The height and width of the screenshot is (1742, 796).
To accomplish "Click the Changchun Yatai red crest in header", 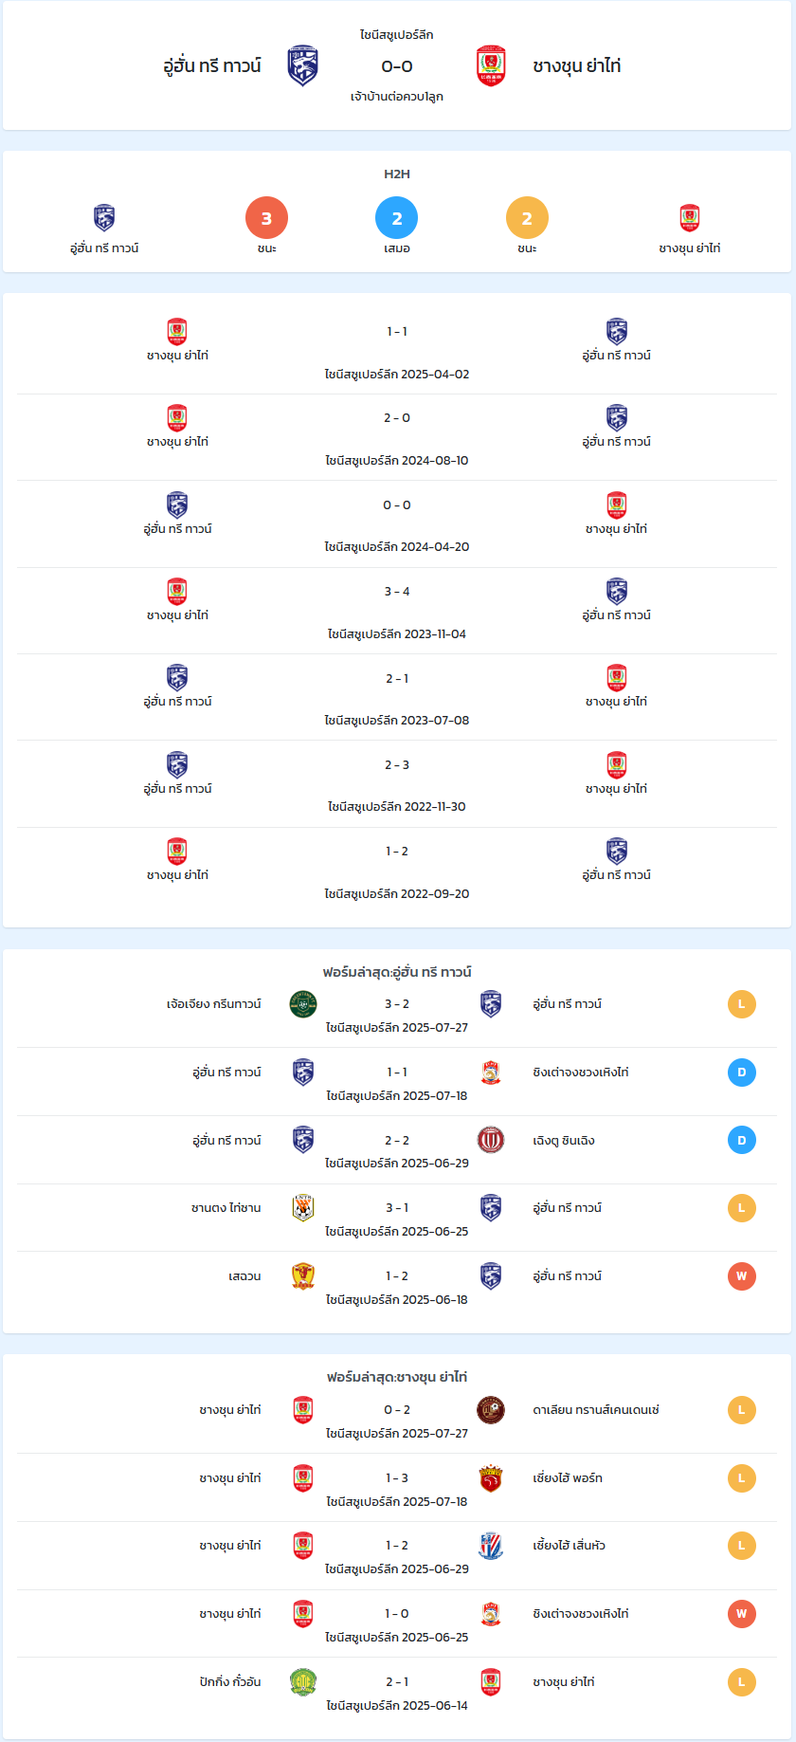I will pyautogui.click(x=491, y=65).
